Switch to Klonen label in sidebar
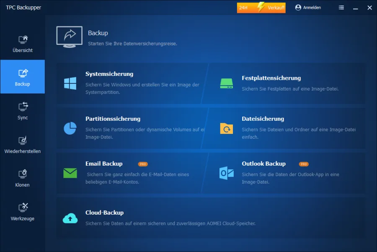Viewport: 377px width, 252px height. 22,185
